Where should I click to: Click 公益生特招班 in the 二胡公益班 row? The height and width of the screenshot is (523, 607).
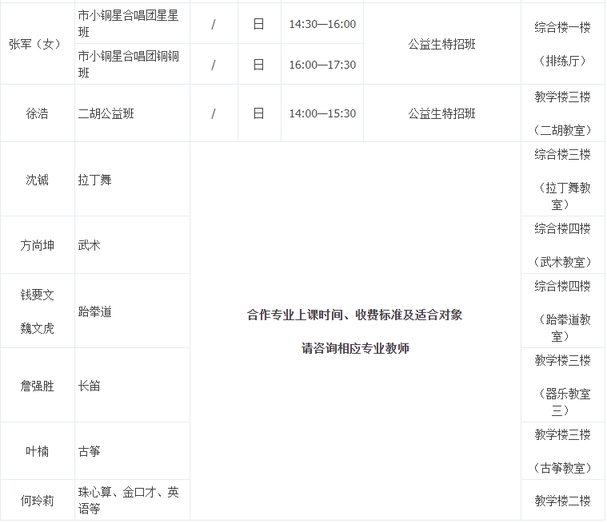(x=441, y=113)
